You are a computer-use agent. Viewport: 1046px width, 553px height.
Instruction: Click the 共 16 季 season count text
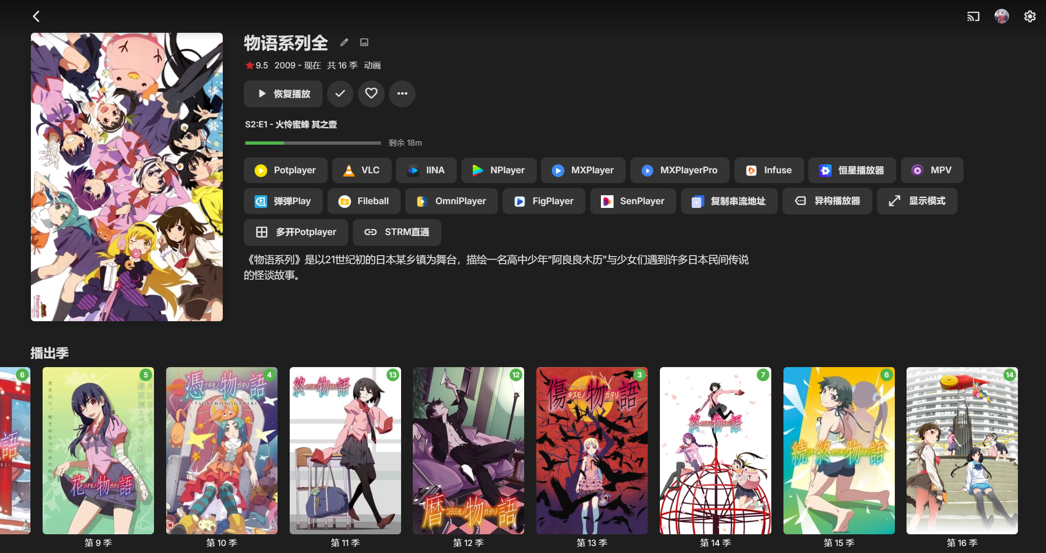(342, 66)
